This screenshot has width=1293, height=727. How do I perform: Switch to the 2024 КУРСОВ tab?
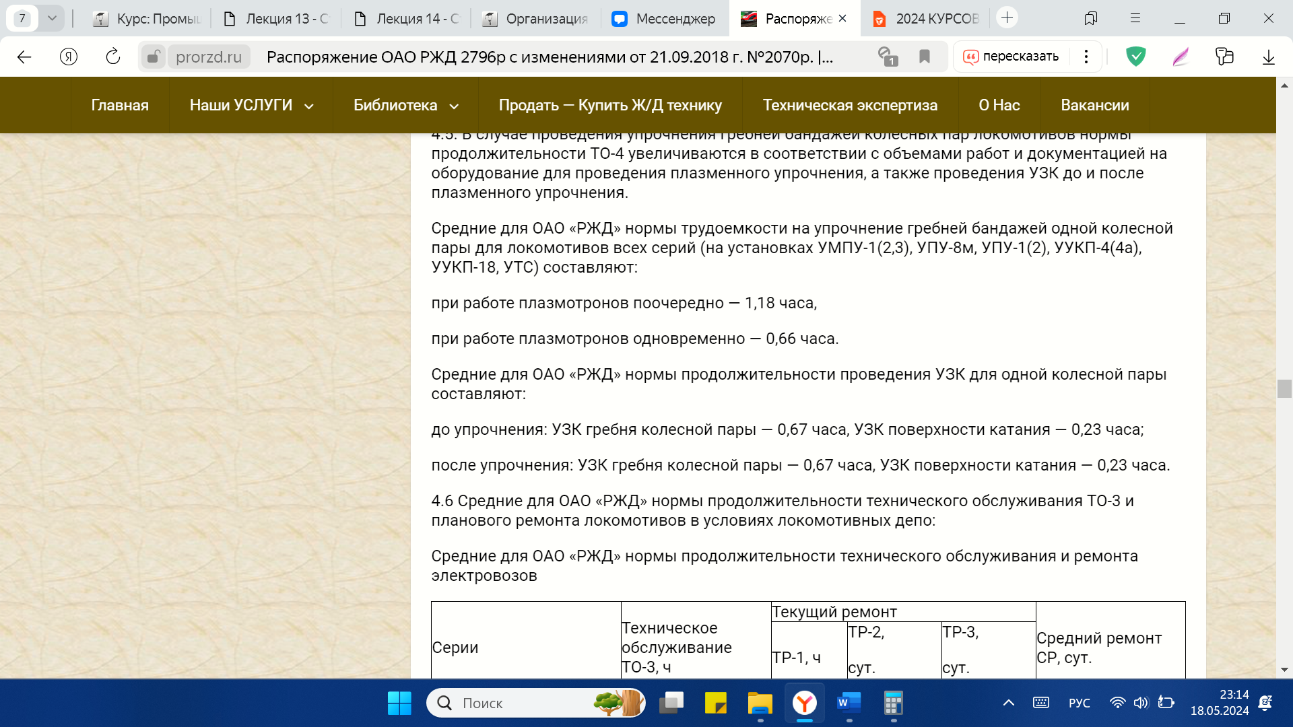pos(927,19)
